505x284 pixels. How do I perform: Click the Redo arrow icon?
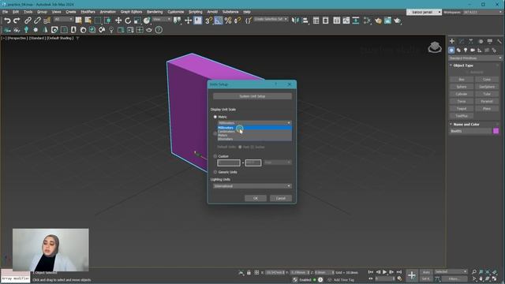coord(17,21)
